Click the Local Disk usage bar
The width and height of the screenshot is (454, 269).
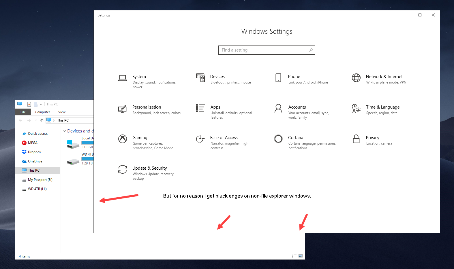87,143
